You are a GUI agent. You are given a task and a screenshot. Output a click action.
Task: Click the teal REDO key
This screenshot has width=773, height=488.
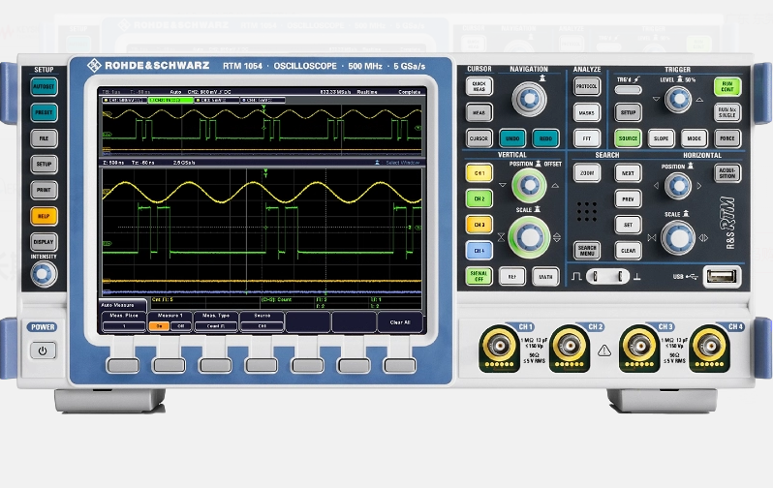point(545,138)
